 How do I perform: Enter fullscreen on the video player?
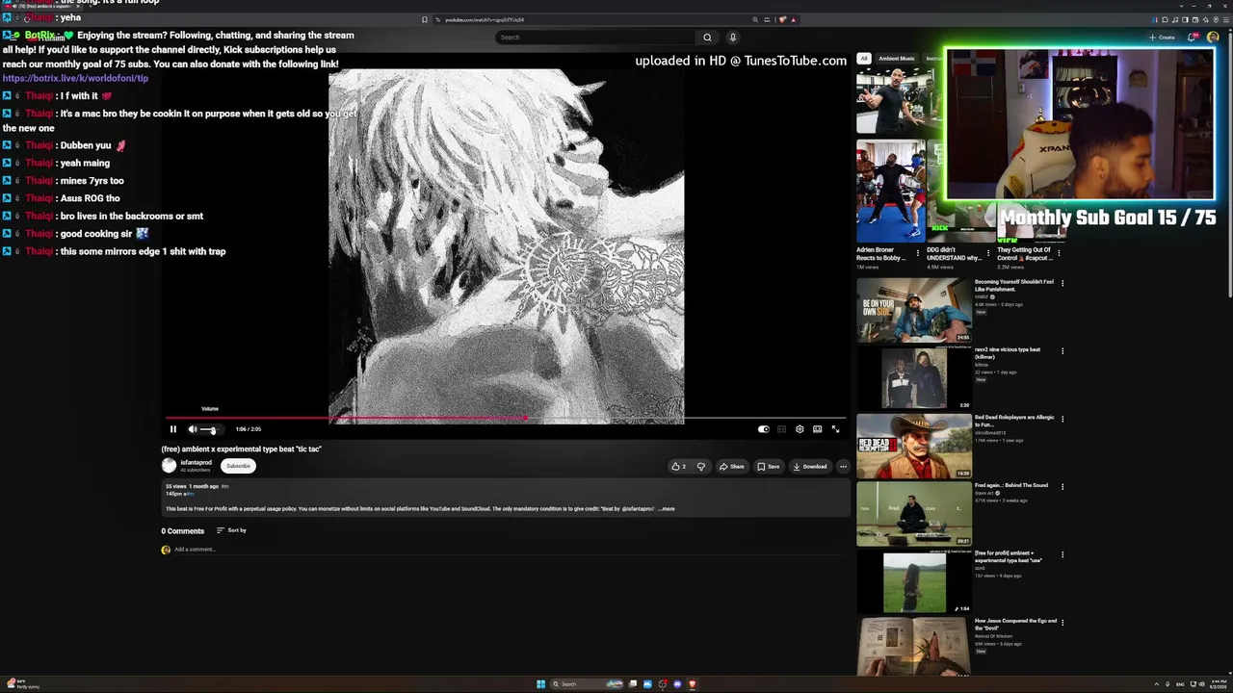(x=835, y=429)
